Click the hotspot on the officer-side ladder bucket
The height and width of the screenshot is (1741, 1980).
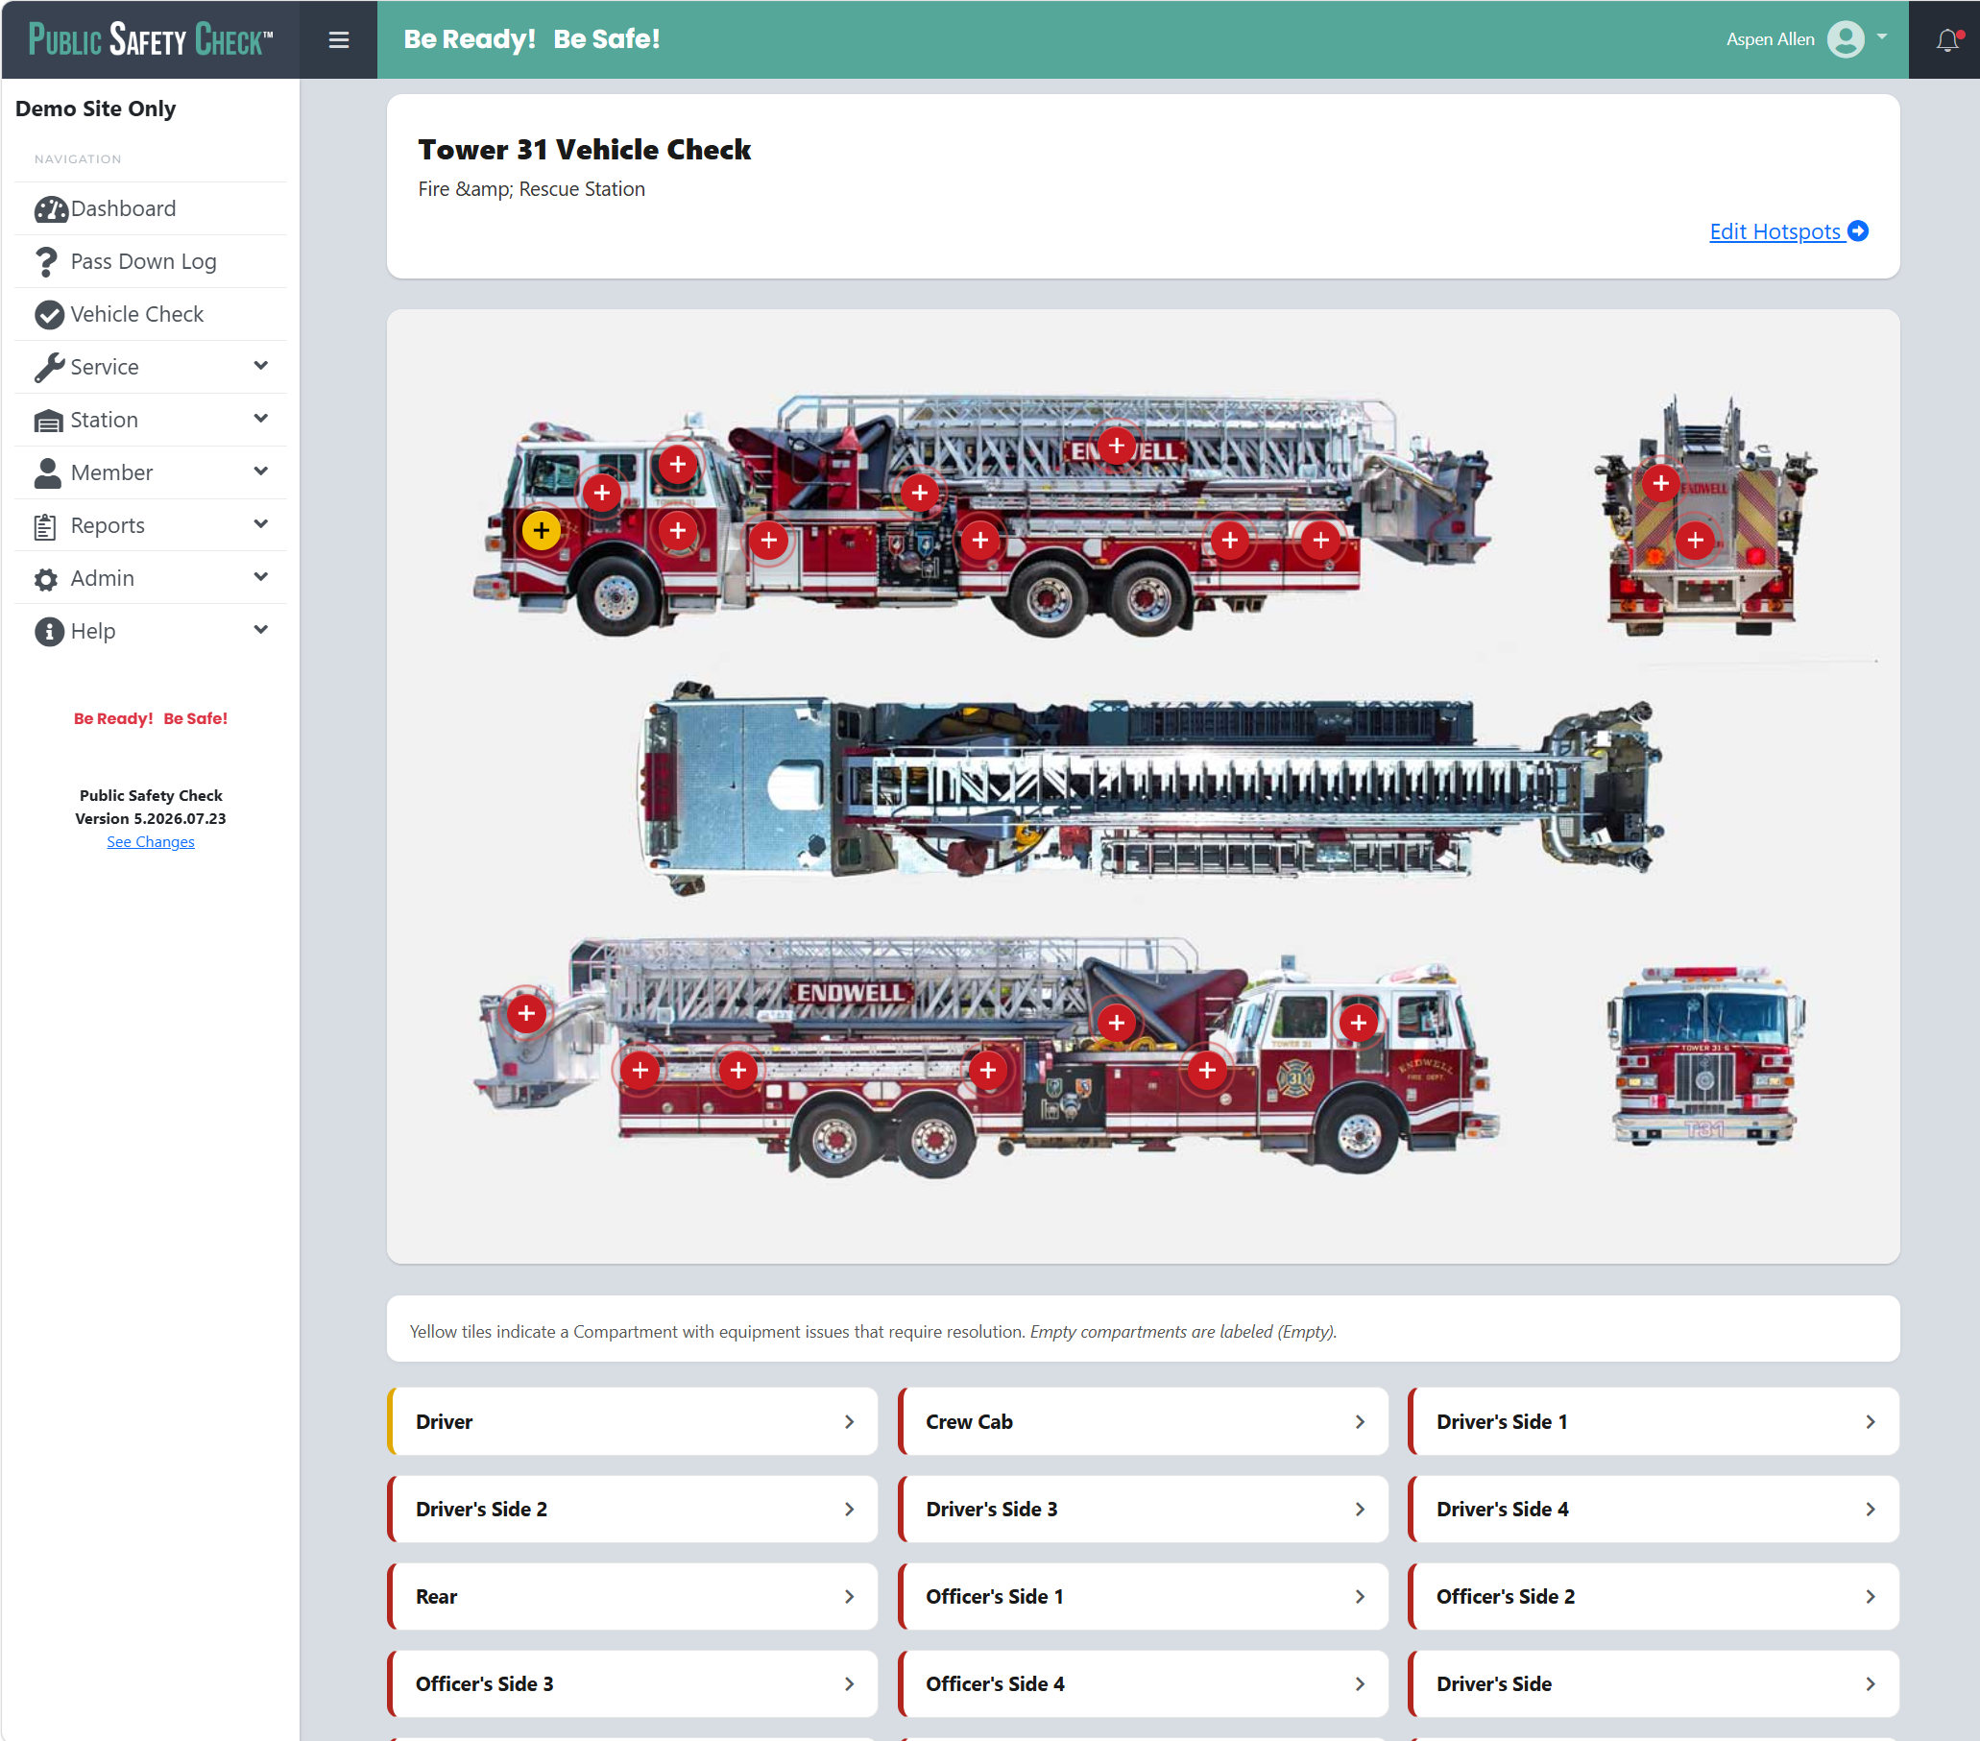tap(526, 1014)
